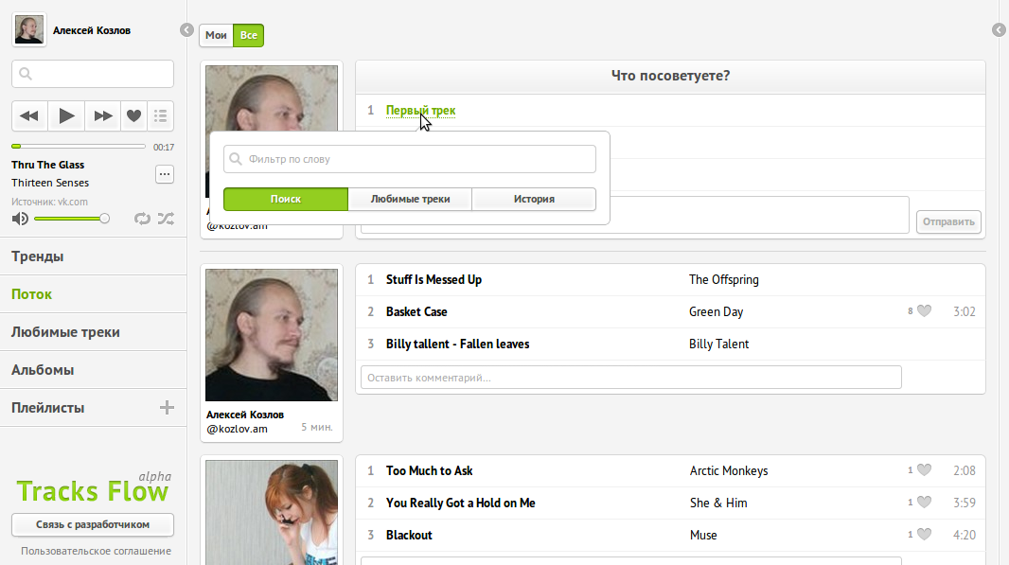Image resolution: width=1009 pixels, height=565 pixels.
Task: Toggle repeat mode
Action: (x=142, y=219)
